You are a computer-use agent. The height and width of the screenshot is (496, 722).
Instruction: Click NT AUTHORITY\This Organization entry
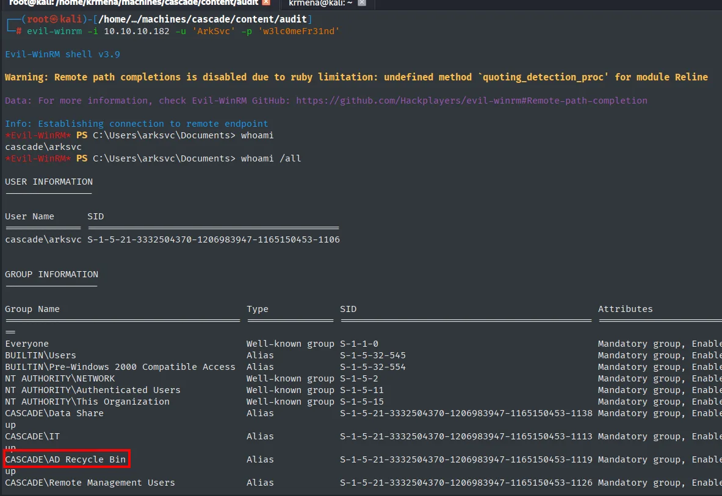click(x=87, y=402)
